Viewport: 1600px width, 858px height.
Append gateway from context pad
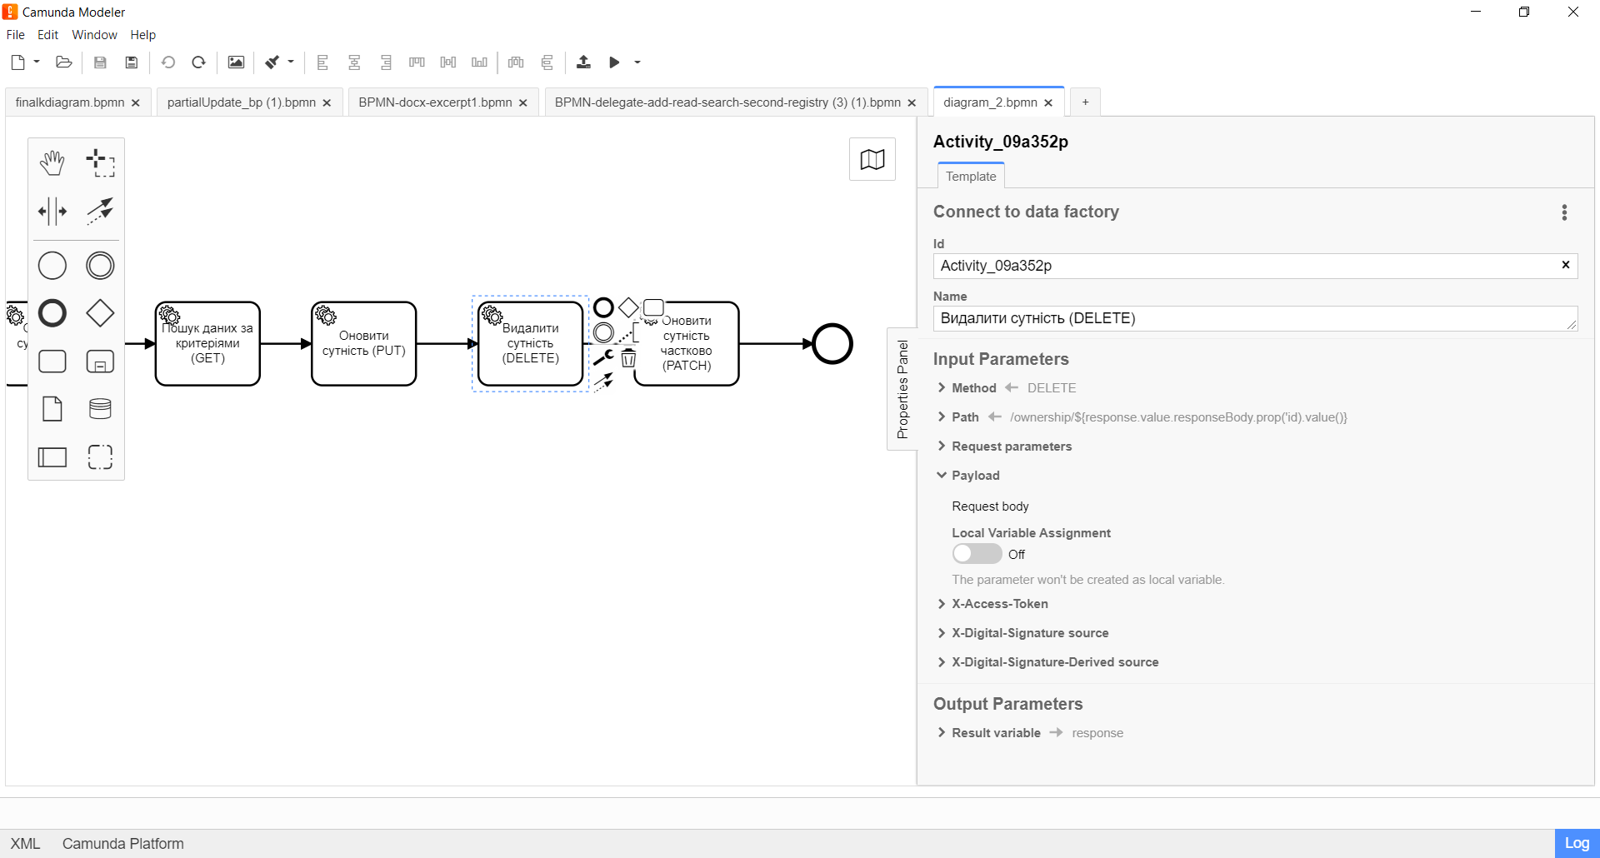click(x=628, y=308)
